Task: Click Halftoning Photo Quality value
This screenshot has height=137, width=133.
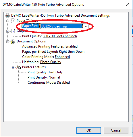Action: click(51, 62)
